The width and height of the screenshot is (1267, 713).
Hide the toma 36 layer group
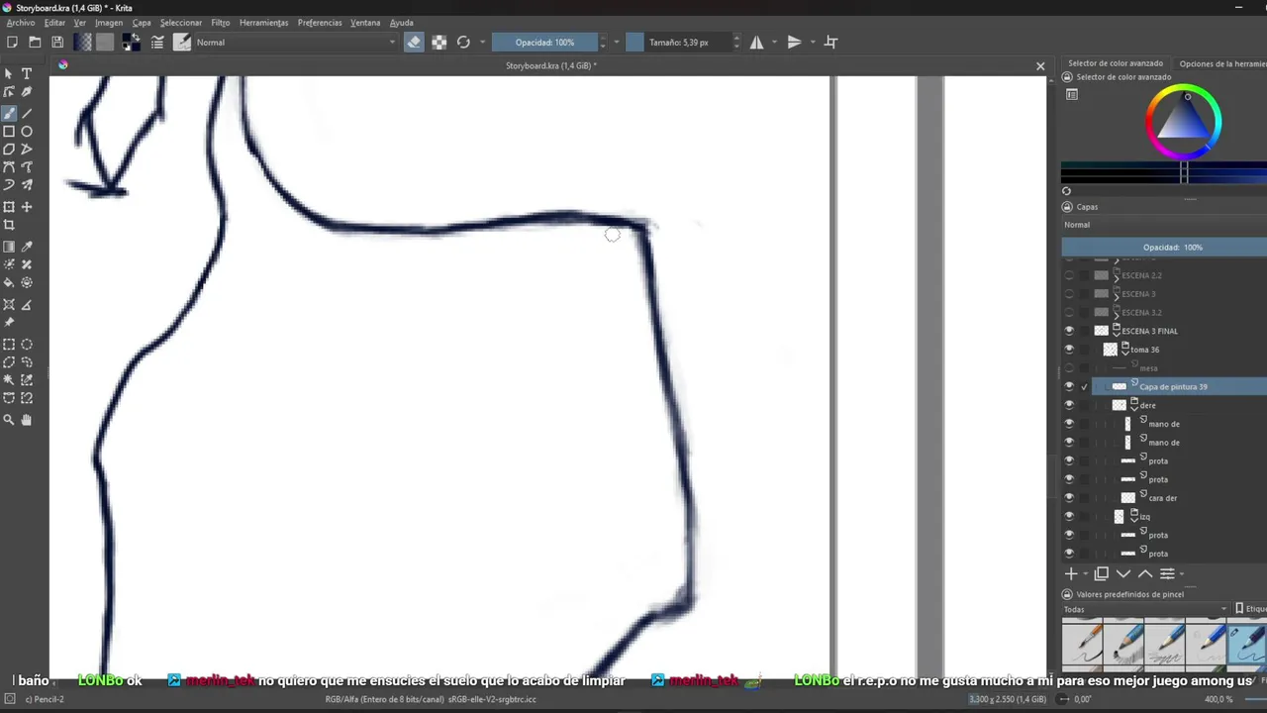tap(1069, 350)
